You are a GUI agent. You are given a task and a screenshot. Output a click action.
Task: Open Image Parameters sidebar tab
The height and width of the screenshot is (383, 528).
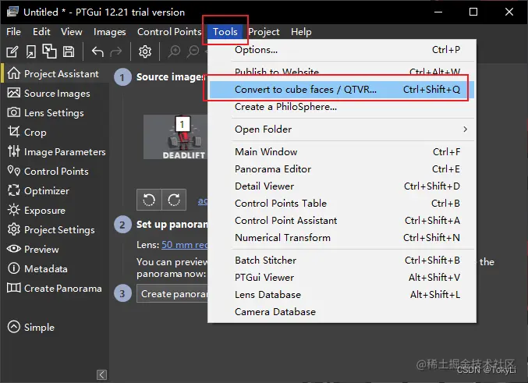[55, 152]
